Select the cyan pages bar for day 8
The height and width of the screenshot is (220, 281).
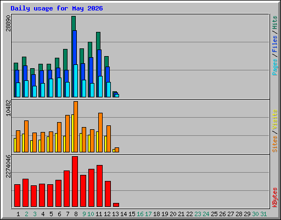coord(76,81)
